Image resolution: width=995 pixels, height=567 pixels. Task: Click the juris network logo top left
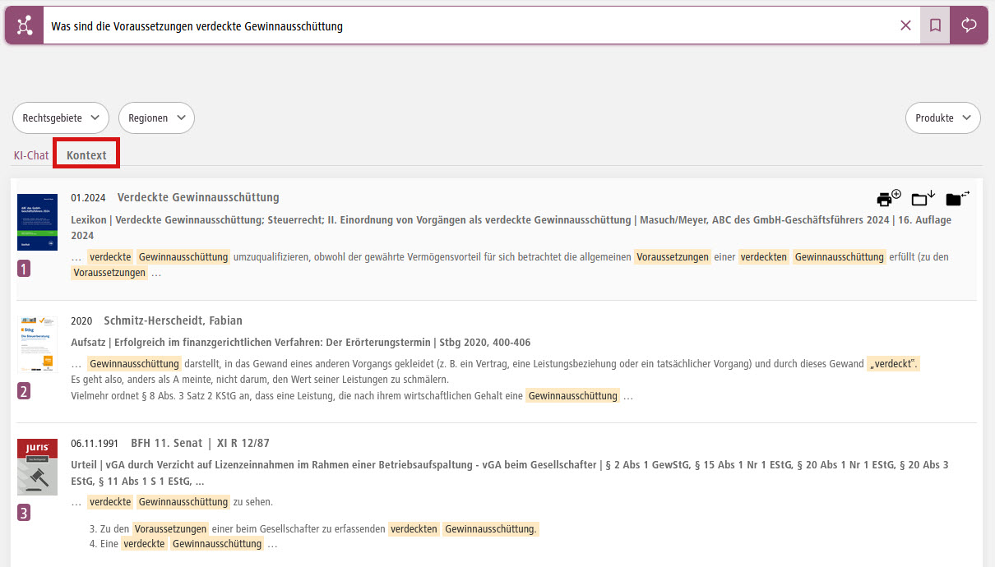(23, 24)
